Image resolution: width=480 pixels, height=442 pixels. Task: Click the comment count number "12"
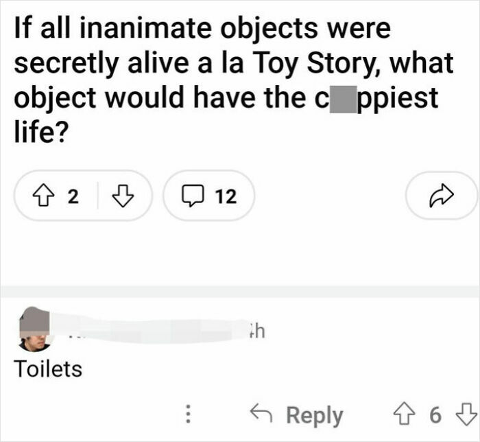click(x=226, y=197)
